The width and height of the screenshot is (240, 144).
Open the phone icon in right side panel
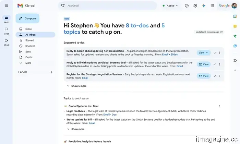coord(235,36)
